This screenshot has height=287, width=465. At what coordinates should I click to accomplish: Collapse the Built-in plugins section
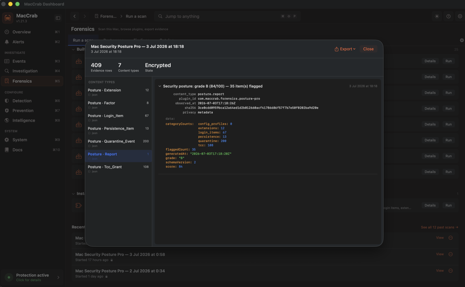click(x=73, y=49)
